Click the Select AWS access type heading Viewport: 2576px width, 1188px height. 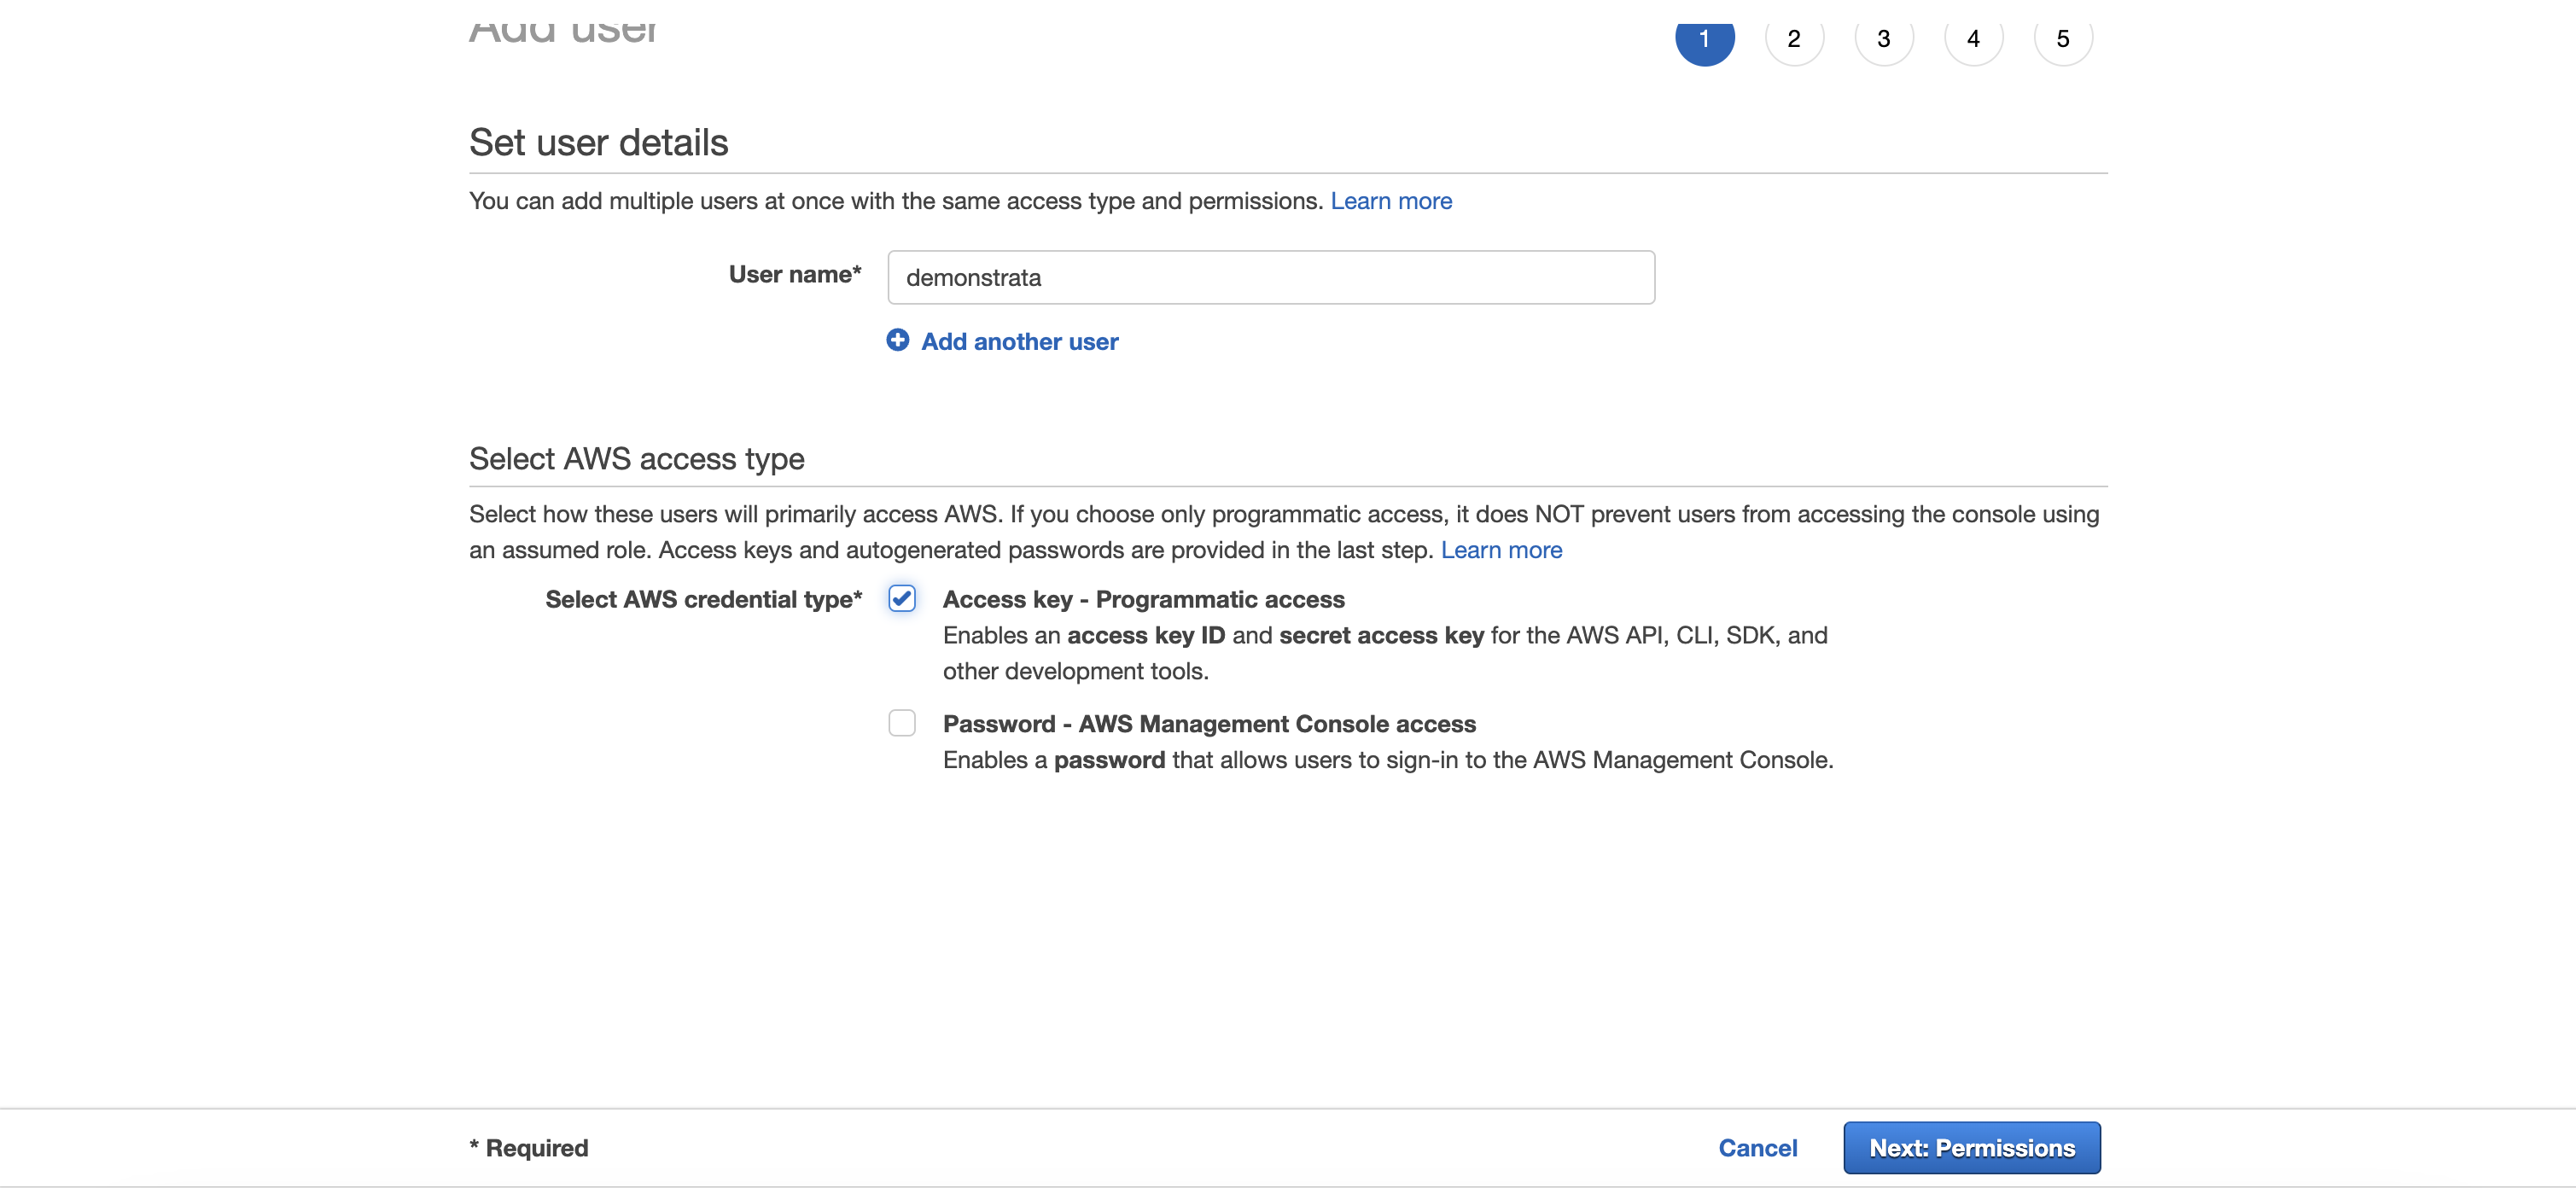pyautogui.click(x=636, y=458)
